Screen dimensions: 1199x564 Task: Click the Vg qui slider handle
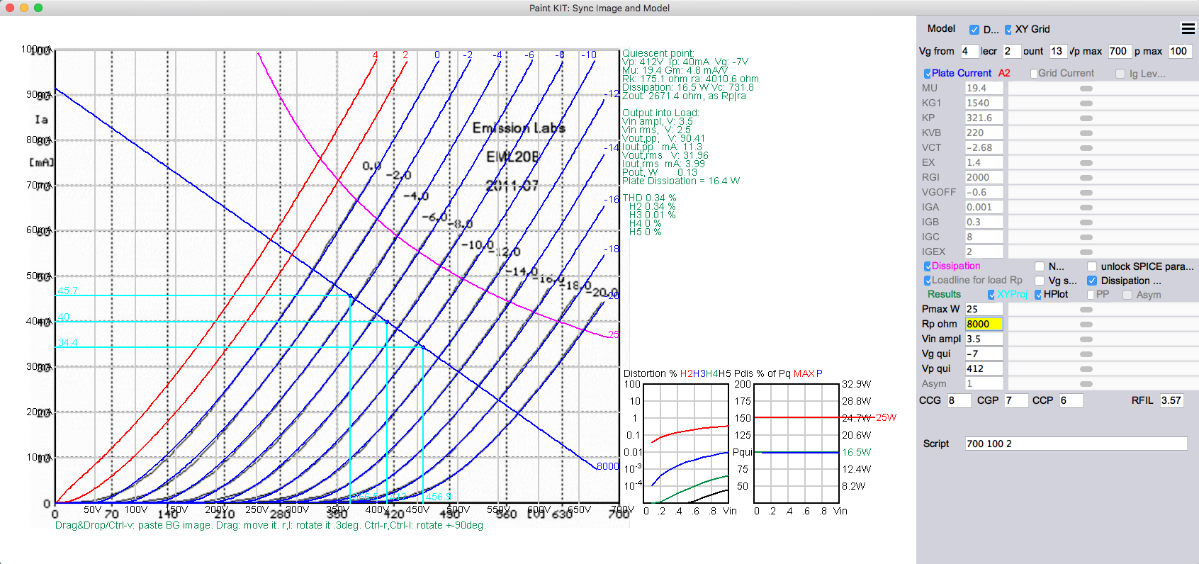(1086, 354)
